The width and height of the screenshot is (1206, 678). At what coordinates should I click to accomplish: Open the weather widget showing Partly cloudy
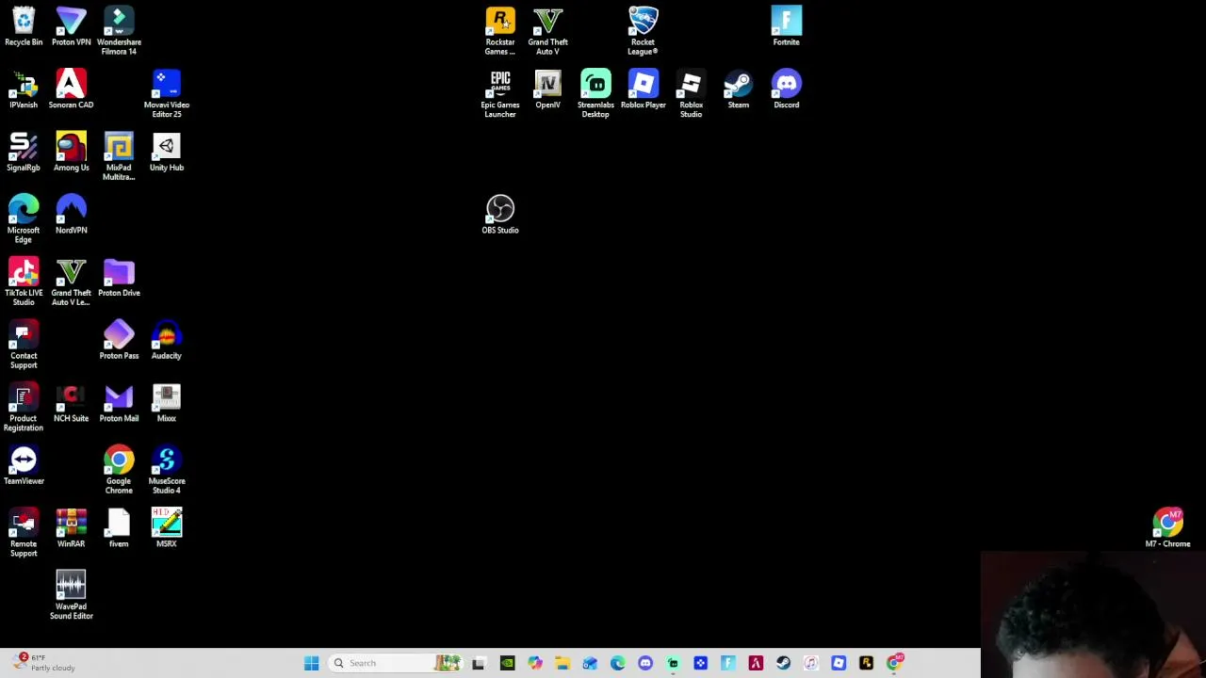[x=43, y=663]
